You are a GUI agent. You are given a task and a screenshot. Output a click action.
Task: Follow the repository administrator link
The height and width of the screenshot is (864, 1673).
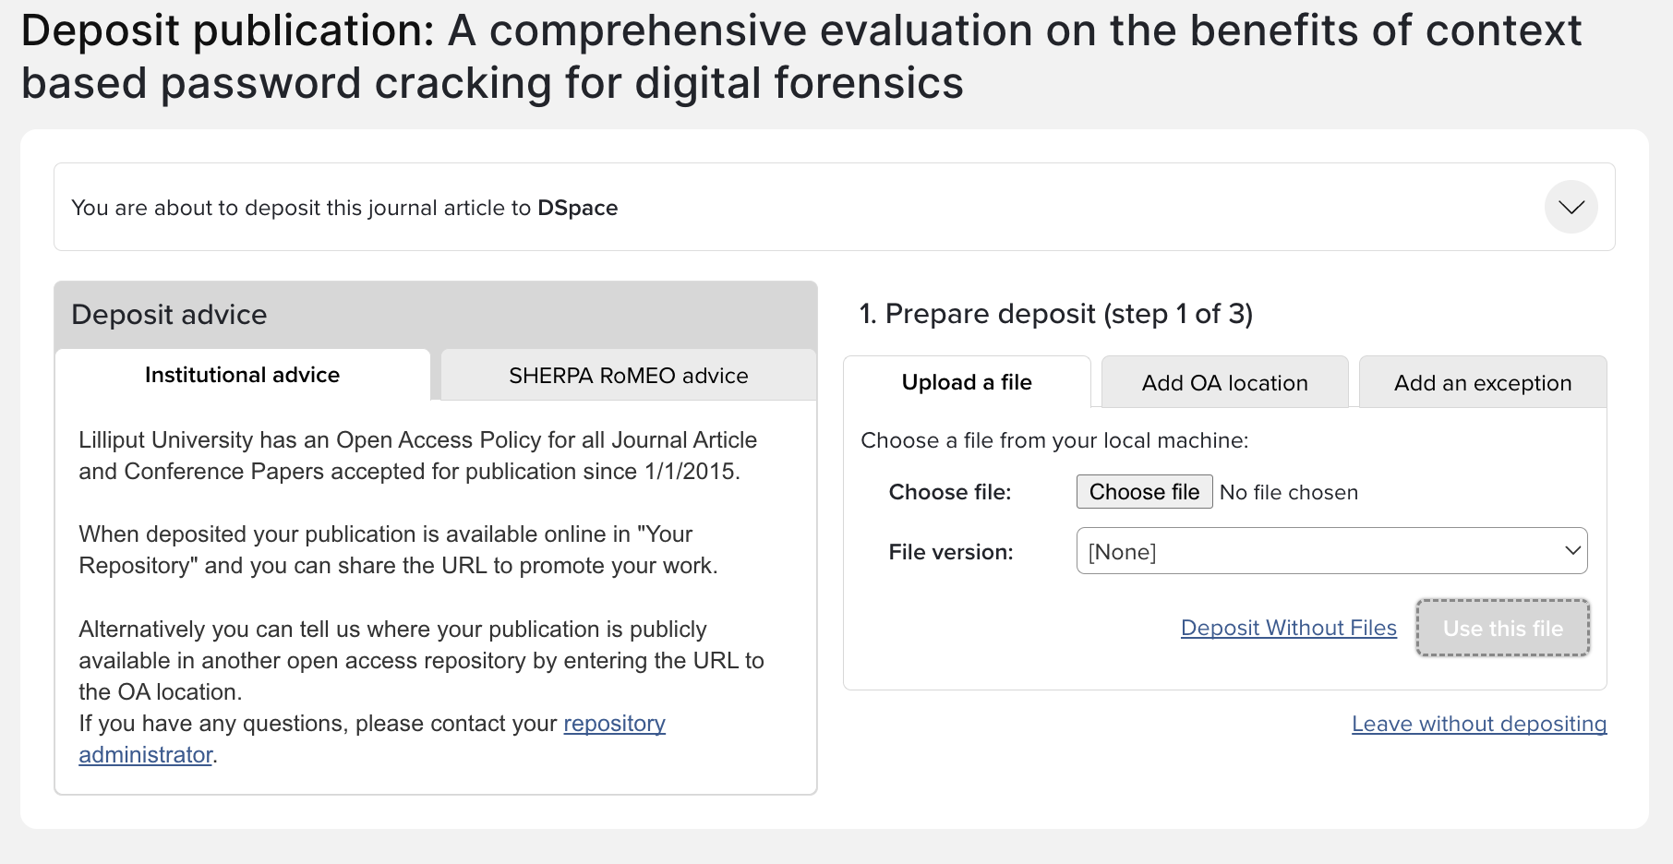tap(614, 724)
